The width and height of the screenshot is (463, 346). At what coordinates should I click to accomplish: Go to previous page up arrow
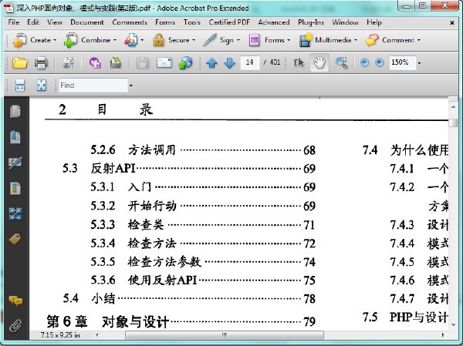point(211,63)
